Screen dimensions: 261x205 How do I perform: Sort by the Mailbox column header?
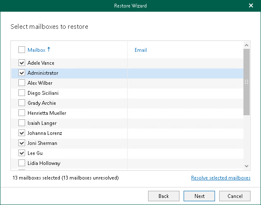[36, 50]
